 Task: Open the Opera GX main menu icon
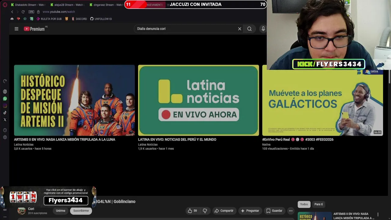pyautogui.click(x=5, y=5)
